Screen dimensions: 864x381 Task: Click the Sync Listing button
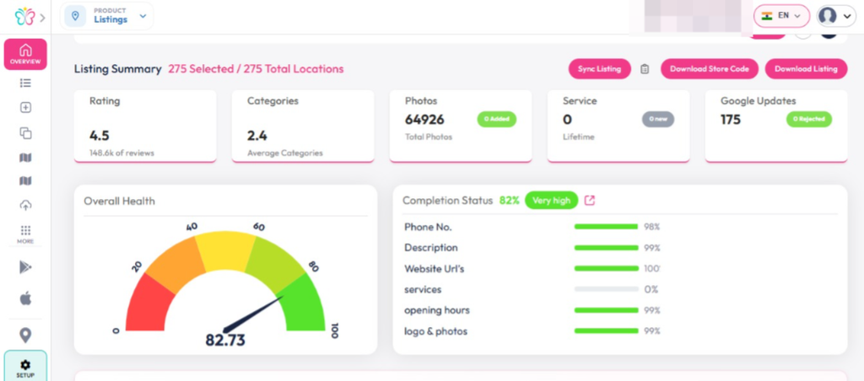600,69
